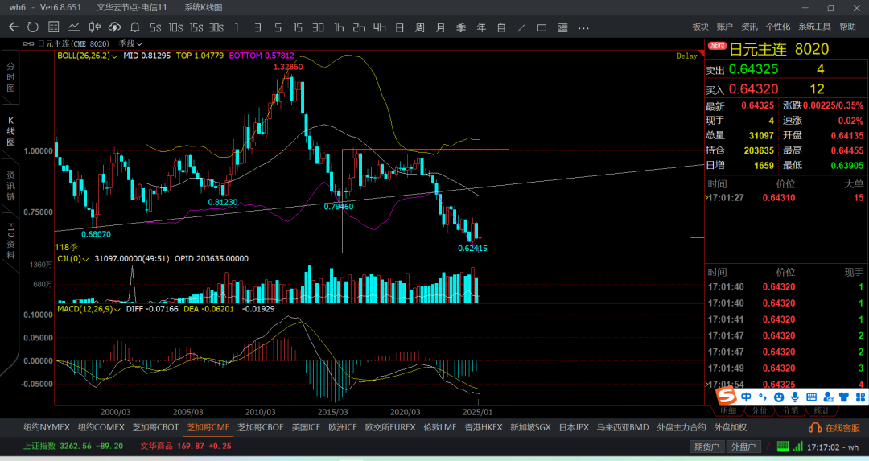Switch chart to 5-second period

(x=155, y=27)
